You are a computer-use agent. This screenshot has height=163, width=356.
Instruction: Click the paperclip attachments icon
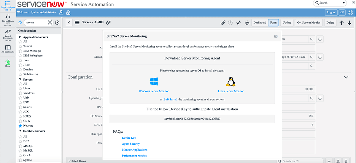pyautogui.click(x=223, y=23)
